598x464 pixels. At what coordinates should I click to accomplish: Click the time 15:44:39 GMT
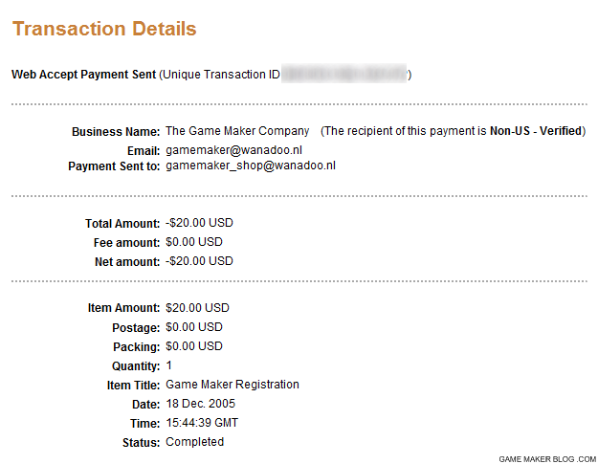[202, 423]
